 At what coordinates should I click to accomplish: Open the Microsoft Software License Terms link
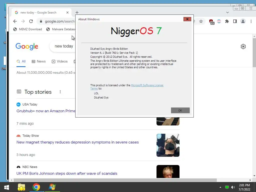pyautogui.click(x=147, y=85)
